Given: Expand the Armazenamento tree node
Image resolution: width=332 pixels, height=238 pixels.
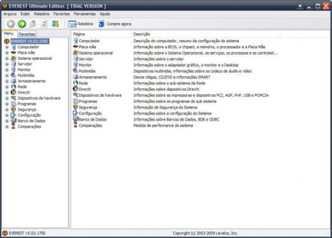Looking at the screenshot, I should pyautogui.click(x=7, y=81).
